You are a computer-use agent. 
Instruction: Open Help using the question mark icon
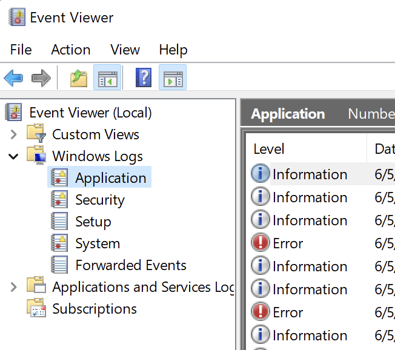click(144, 78)
